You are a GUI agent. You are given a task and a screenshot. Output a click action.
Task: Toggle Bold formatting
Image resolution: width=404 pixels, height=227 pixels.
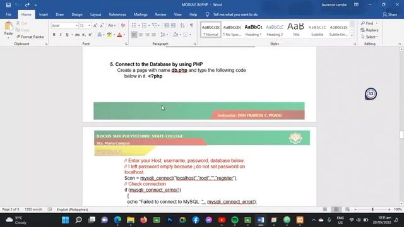(x=54, y=35)
